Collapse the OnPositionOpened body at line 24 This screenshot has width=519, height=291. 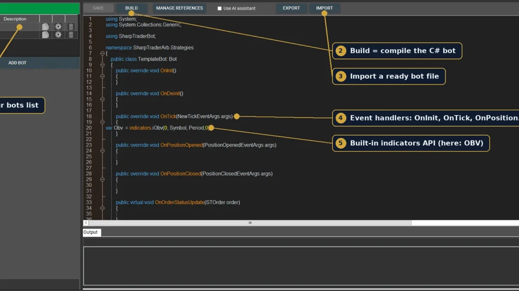[102, 151]
